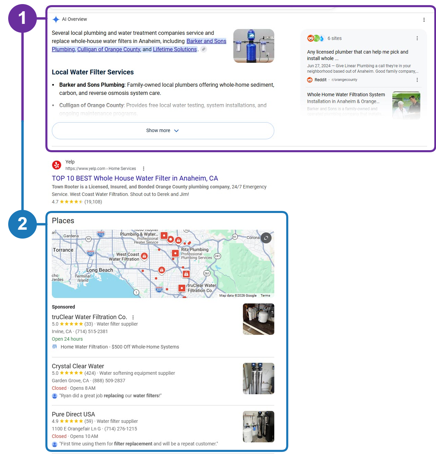Click the water filter system image in AI Overview
The height and width of the screenshot is (456, 436).
pos(254,46)
